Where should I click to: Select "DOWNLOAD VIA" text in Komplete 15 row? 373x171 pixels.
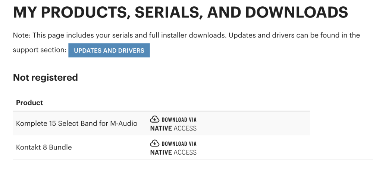[x=179, y=120]
